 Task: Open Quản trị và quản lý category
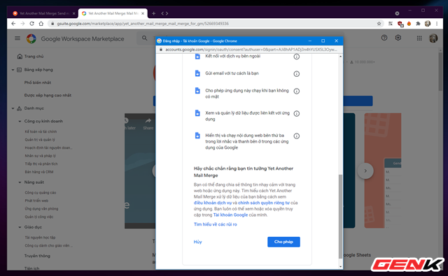[x=40, y=140]
